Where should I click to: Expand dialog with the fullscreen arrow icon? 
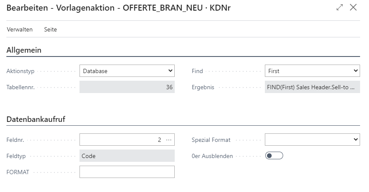coord(340,8)
